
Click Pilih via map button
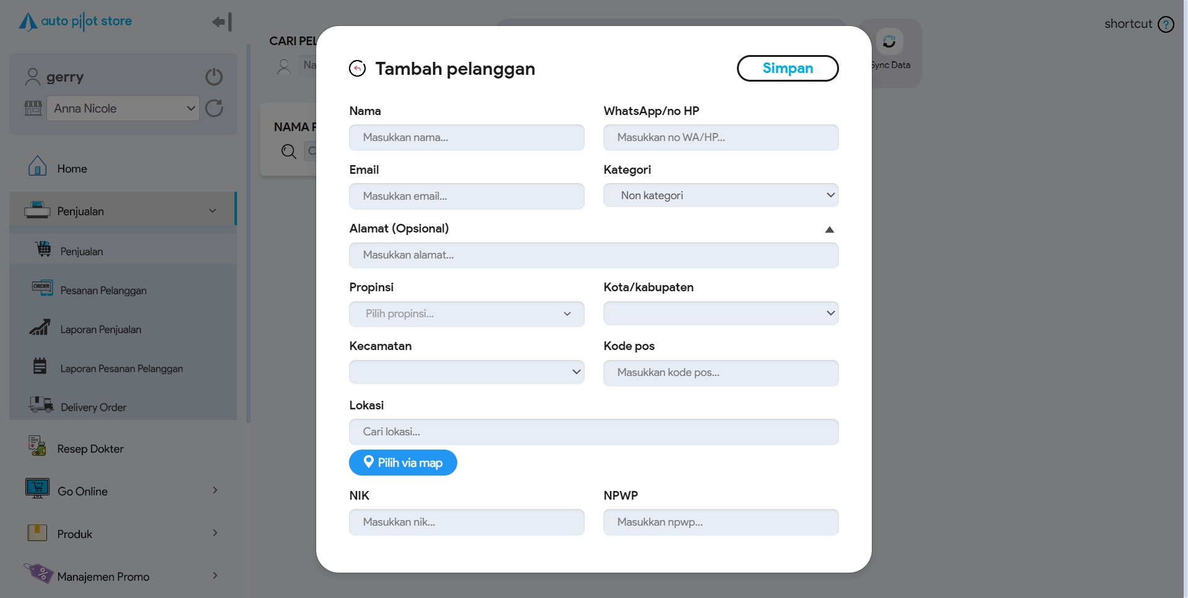(x=403, y=463)
